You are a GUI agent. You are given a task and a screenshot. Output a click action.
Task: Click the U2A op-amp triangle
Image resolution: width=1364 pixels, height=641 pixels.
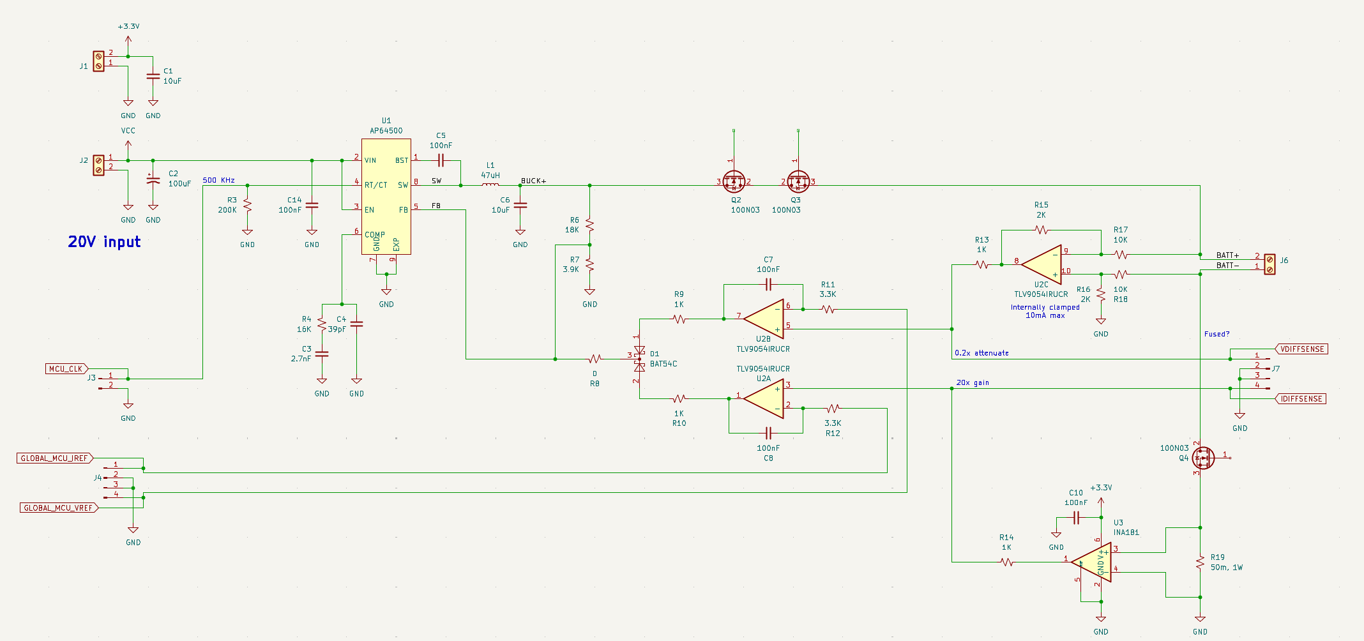click(x=763, y=398)
